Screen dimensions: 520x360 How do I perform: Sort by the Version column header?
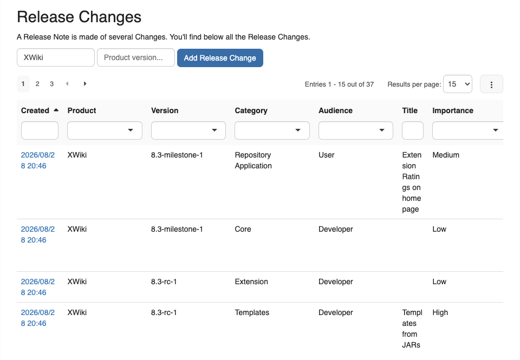click(165, 111)
